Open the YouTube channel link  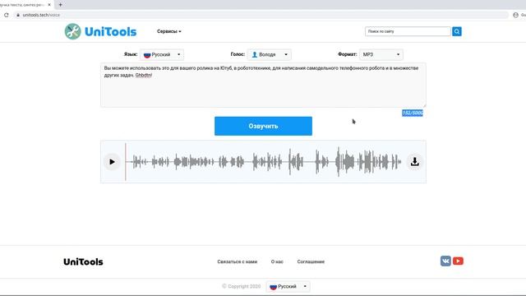point(458,261)
